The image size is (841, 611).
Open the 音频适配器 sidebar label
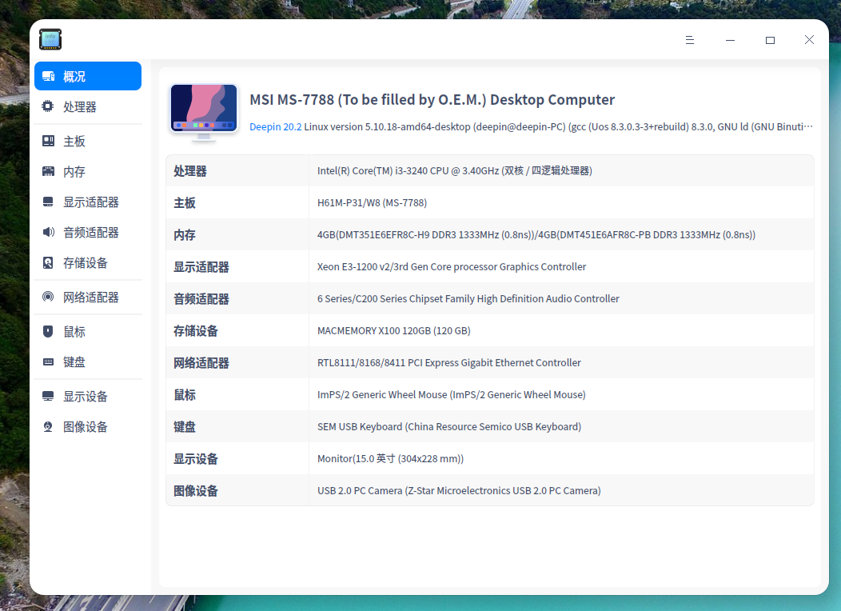click(x=90, y=232)
